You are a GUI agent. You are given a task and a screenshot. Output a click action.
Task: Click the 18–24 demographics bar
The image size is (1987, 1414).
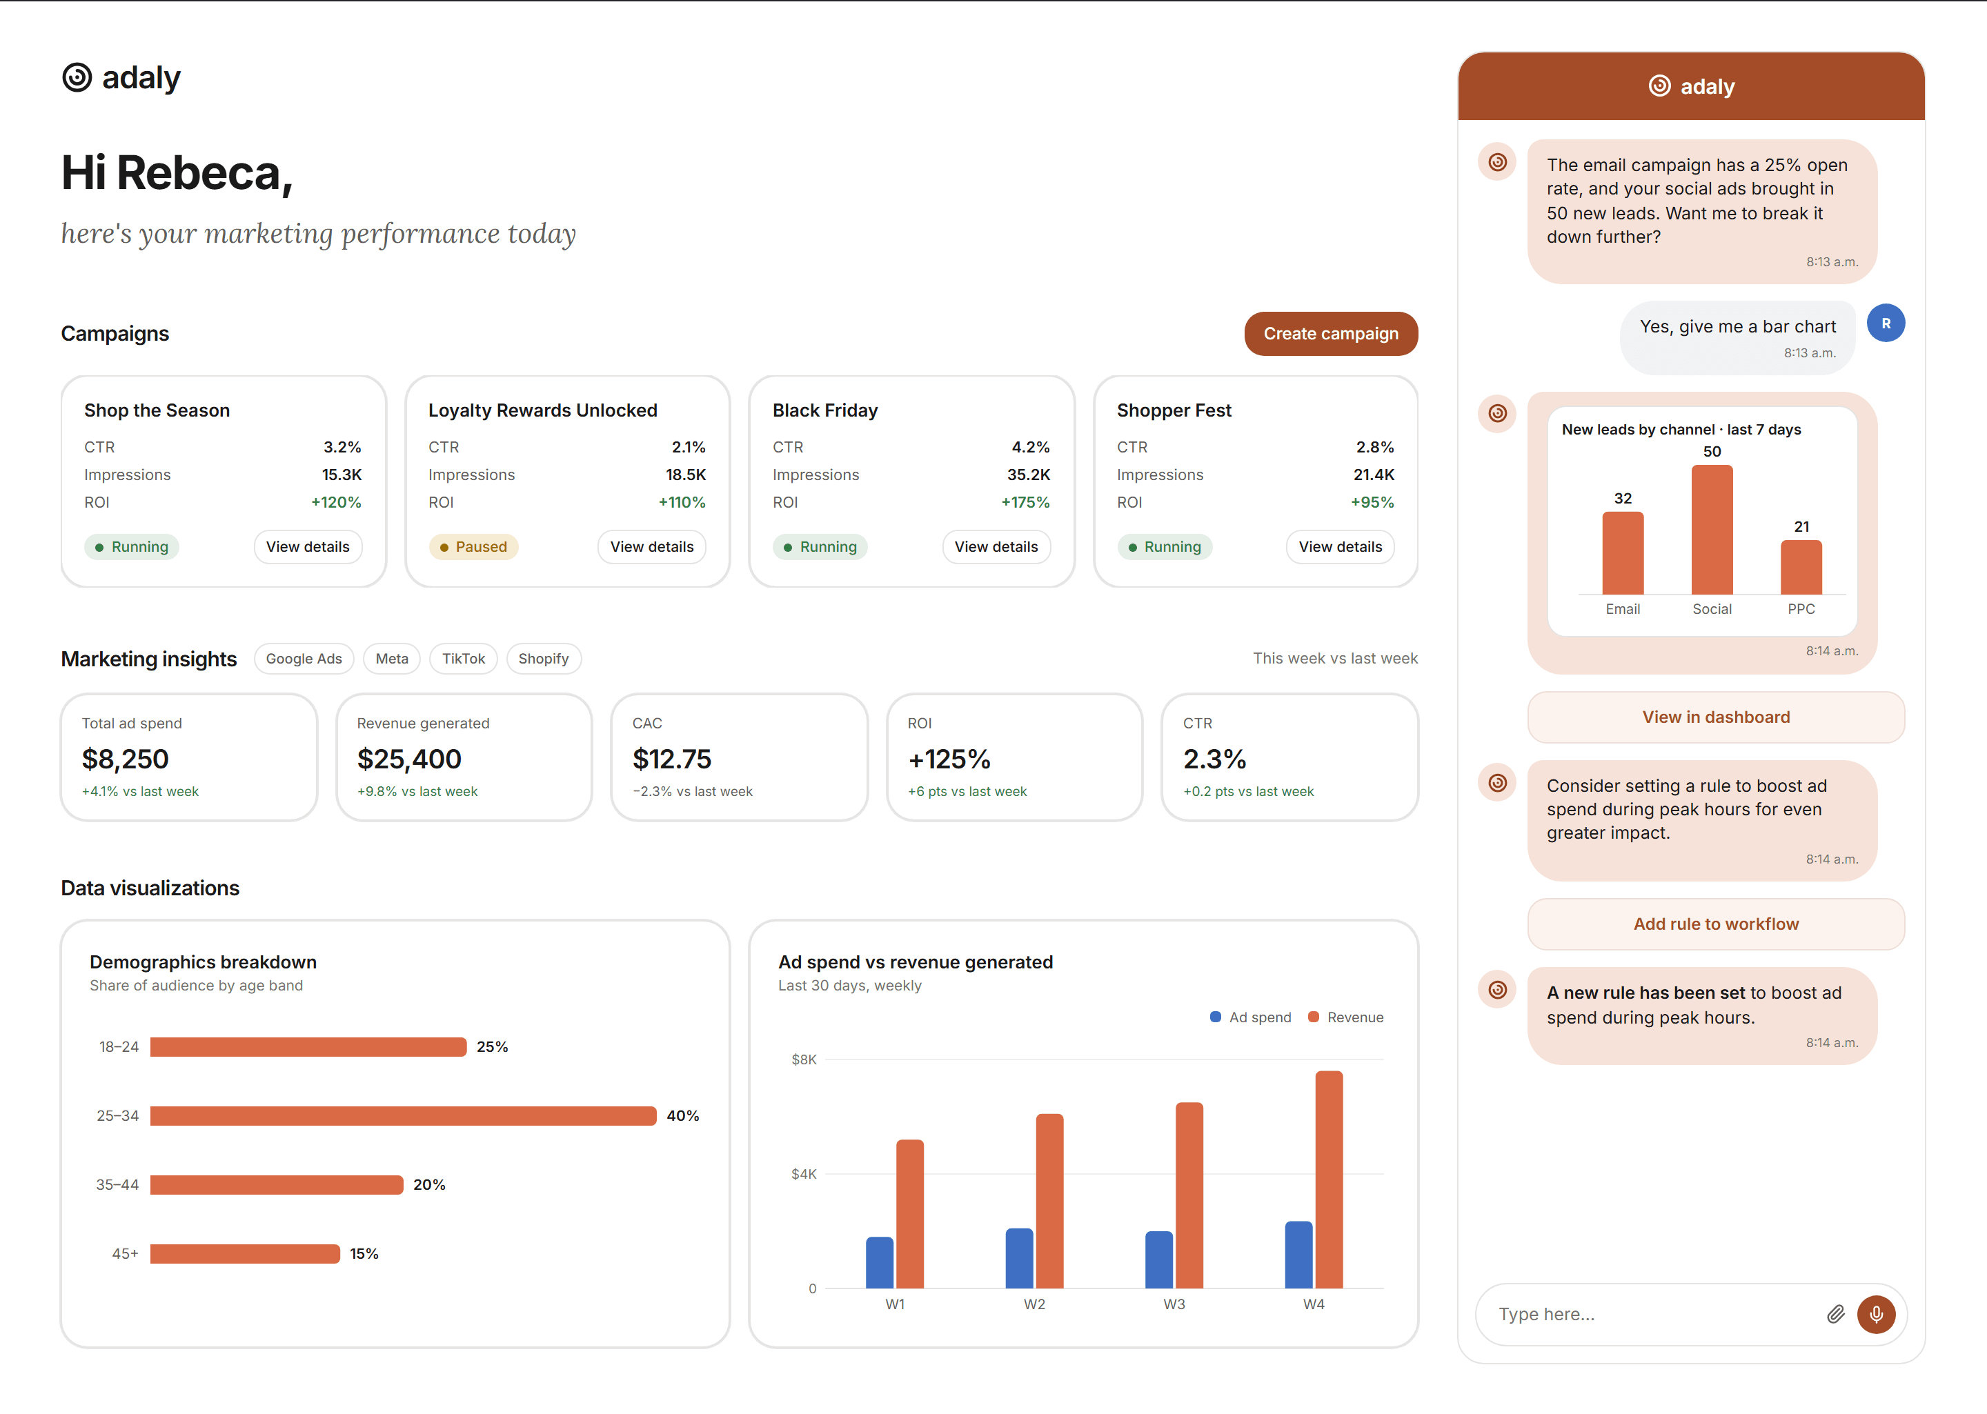coord(308,1046)
